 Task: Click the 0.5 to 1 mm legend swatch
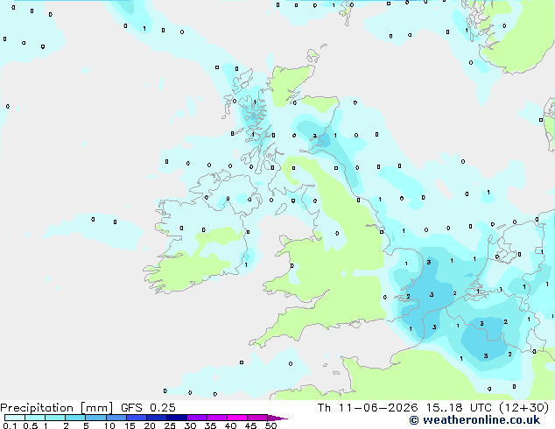tap(35, 418)
